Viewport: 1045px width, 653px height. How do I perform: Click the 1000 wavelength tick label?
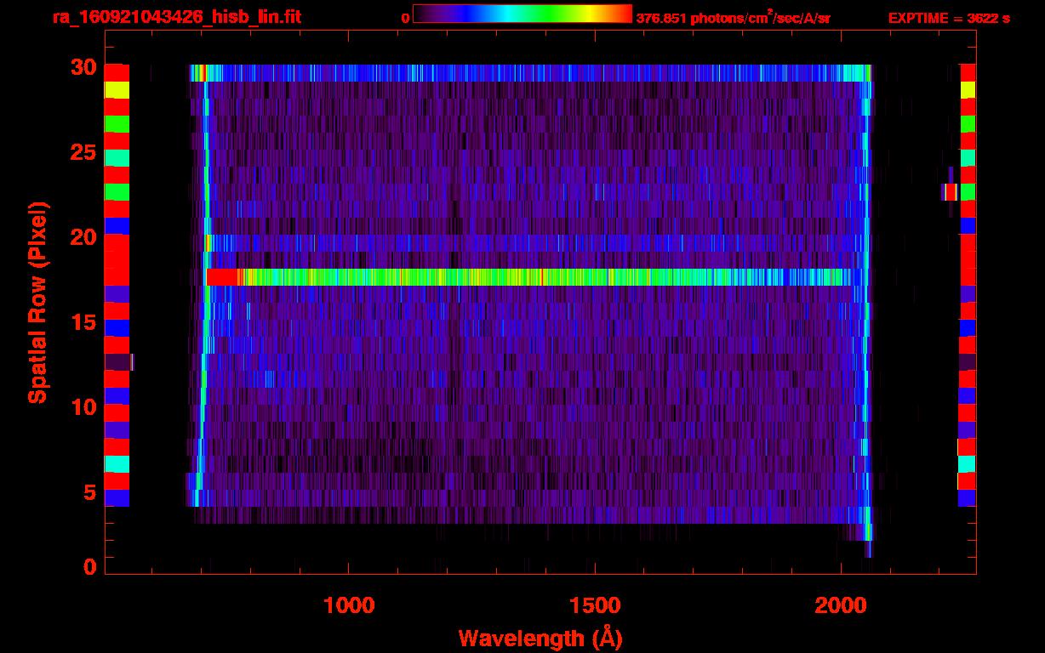(x=349, y=605)
